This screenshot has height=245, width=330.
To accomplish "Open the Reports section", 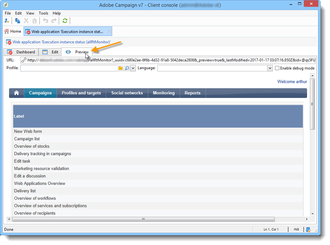I will pyautogui.click(x=193, y=93).
